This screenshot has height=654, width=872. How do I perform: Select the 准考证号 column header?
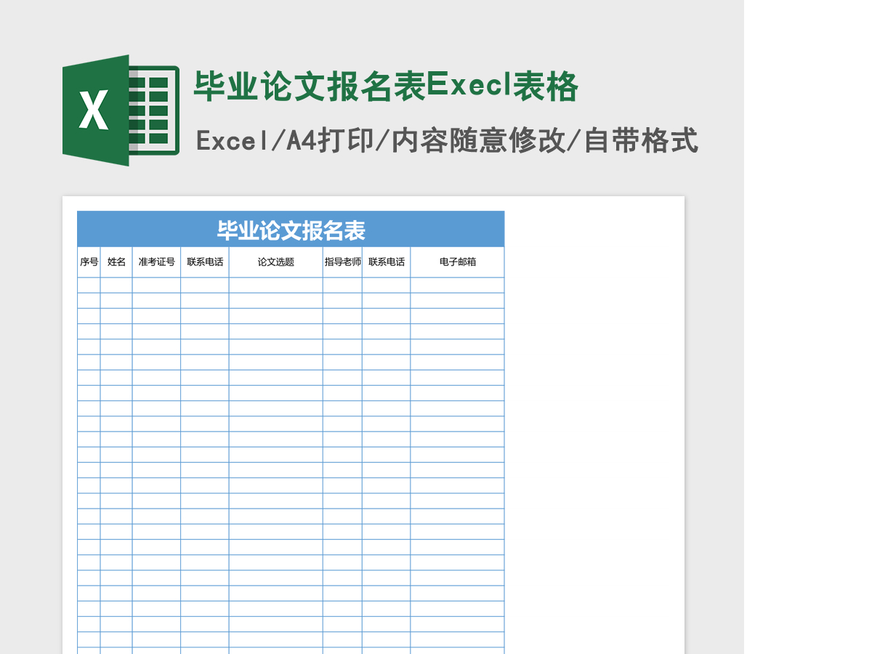click(x=156, y=262)
